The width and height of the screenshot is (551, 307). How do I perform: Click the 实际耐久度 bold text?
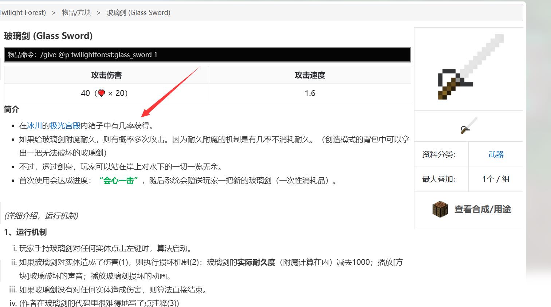256,262
